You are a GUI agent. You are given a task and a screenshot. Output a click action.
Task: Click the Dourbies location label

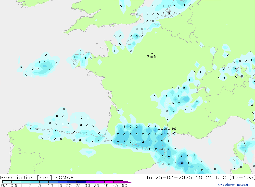point(167,128)
